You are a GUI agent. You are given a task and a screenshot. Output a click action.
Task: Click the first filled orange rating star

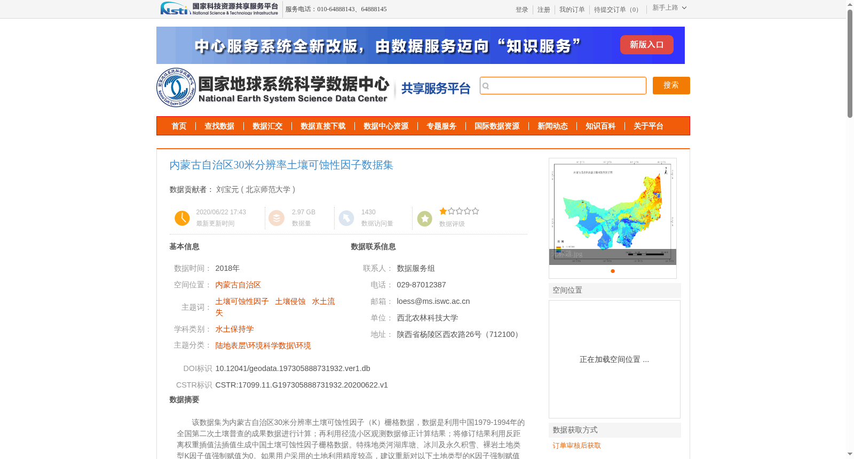[x=443, y=211]
